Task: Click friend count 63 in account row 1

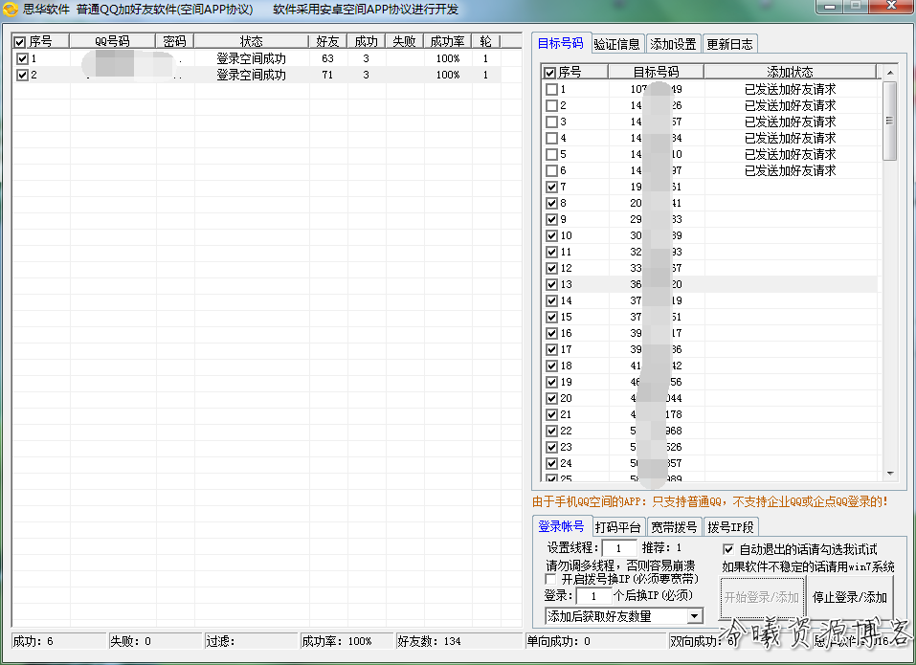Action: (x=327, y=58)
